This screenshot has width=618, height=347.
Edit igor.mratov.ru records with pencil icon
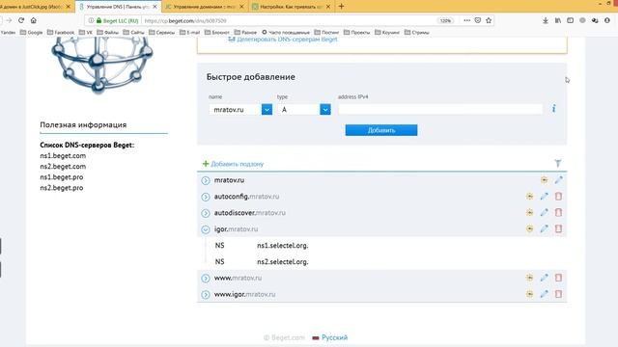click(544, 229)
